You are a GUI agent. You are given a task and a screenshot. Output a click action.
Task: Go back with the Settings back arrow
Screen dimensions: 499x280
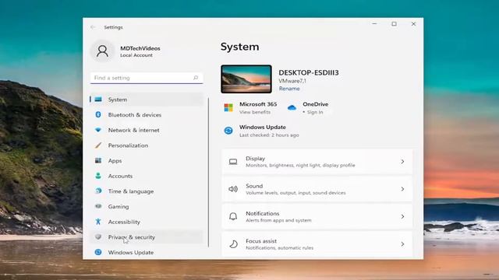[x=93, y=27]
